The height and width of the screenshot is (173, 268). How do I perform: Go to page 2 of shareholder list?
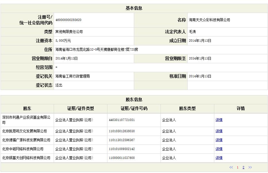point(243,167)
